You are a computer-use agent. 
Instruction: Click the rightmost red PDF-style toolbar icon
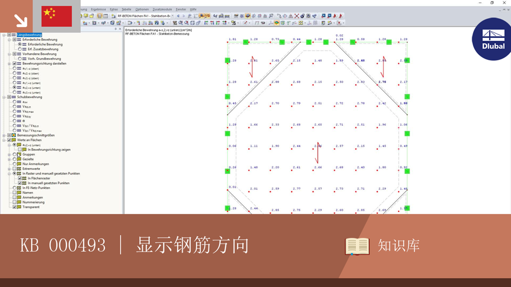pos(341,16)
